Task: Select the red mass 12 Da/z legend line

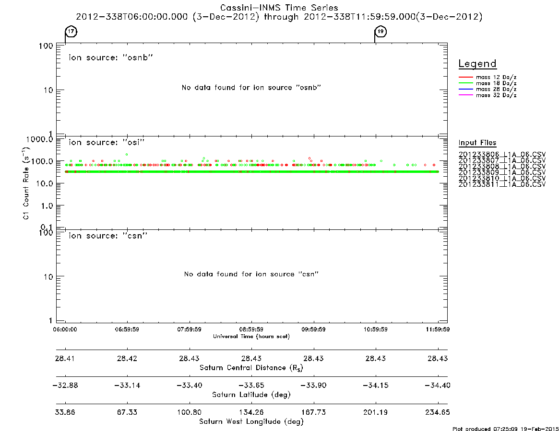Action: (x=465, y=77)
